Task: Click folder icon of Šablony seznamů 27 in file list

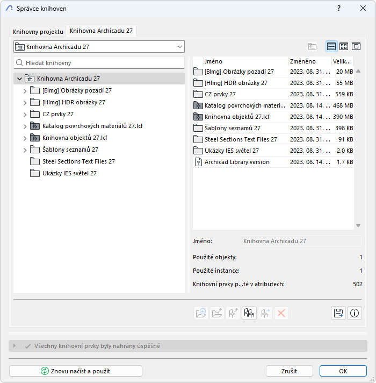Action: [198, 128]
